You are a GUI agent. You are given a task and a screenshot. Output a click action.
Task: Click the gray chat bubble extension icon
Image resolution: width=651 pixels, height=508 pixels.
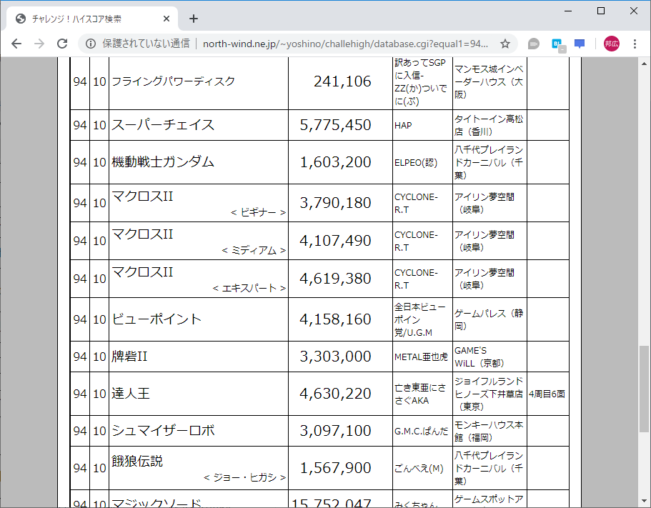pos(533,43)
